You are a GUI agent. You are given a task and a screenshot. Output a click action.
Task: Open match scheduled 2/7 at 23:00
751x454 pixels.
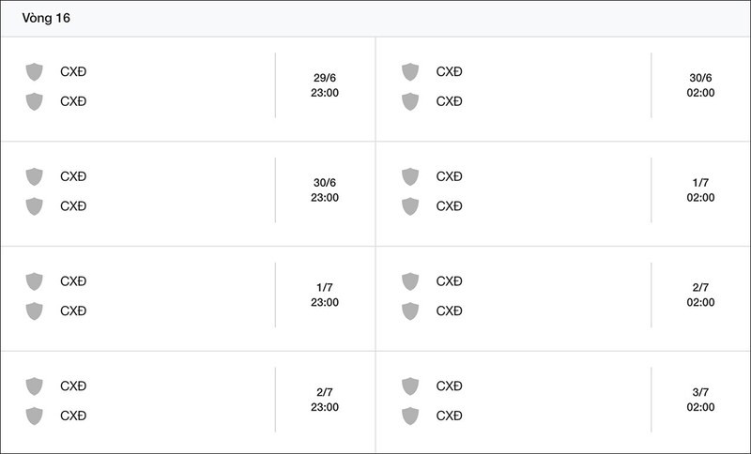click(188, 402)
